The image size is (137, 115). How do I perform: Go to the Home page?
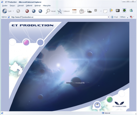[x=40, y=11]
